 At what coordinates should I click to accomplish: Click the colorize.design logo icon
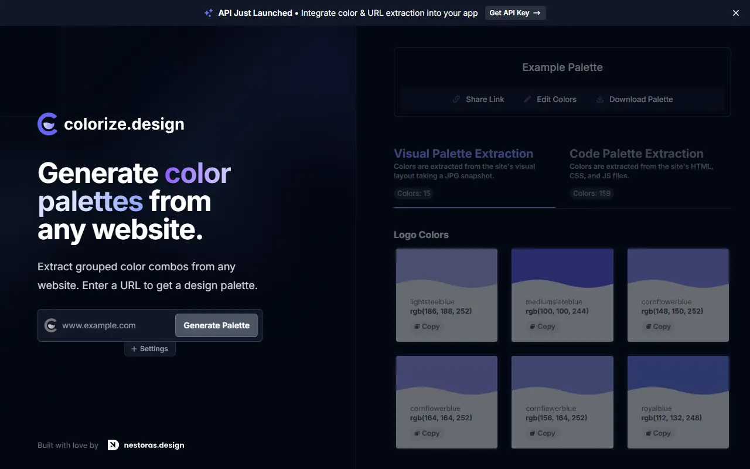[47, 124]
